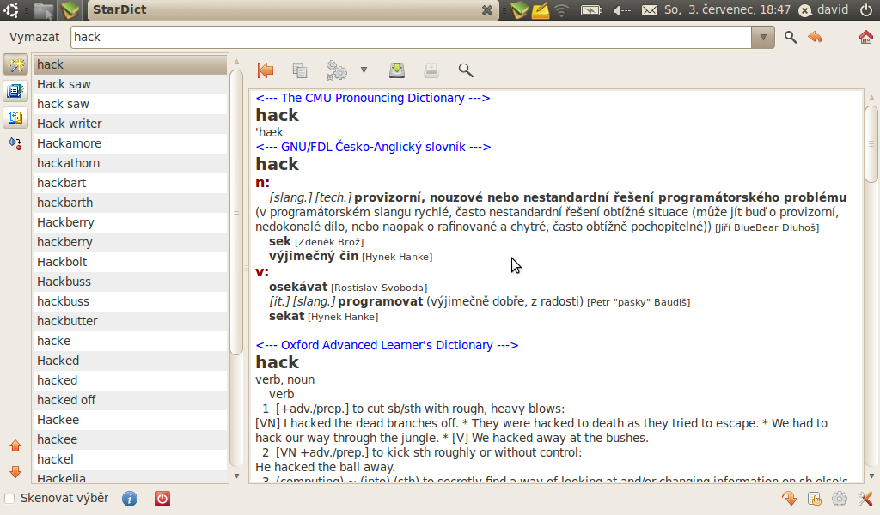Click the definition pane scroll down arrow
Viewport: 880px width, 515px height.
(871, 476)
